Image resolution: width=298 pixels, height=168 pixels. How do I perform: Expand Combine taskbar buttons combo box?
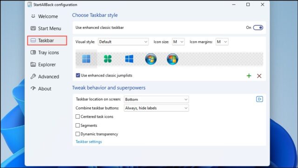(x=156, y=108)
